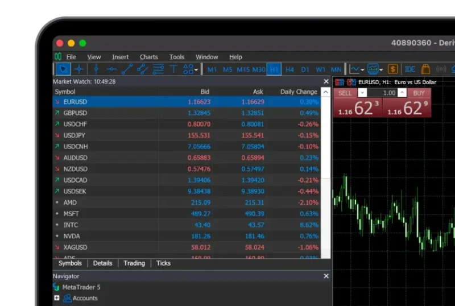Screen dimensions: 455x306
Task: Select the cursor arrow tool
Action: click(x=63, y=69)
